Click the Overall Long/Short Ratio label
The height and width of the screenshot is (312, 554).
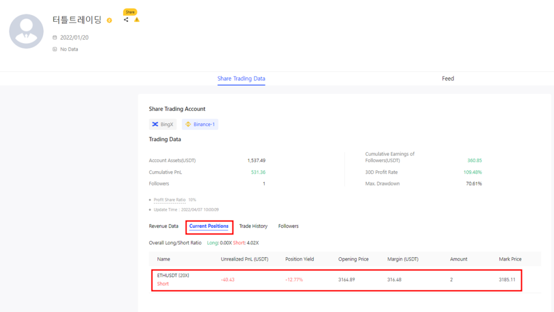click(x=175, y=243)
